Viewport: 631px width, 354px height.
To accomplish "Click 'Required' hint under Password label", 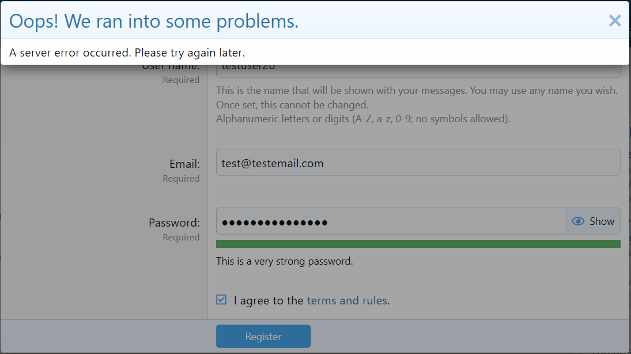I will tap(181, 237).
